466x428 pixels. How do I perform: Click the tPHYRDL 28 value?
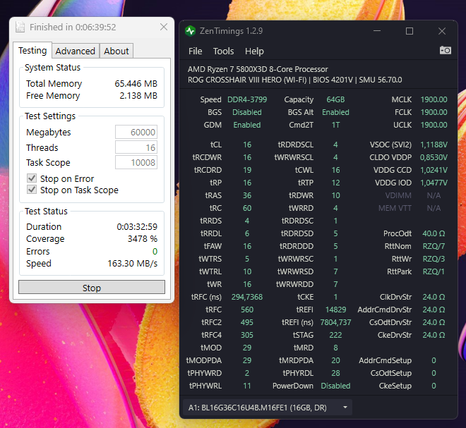click(335, 373)
